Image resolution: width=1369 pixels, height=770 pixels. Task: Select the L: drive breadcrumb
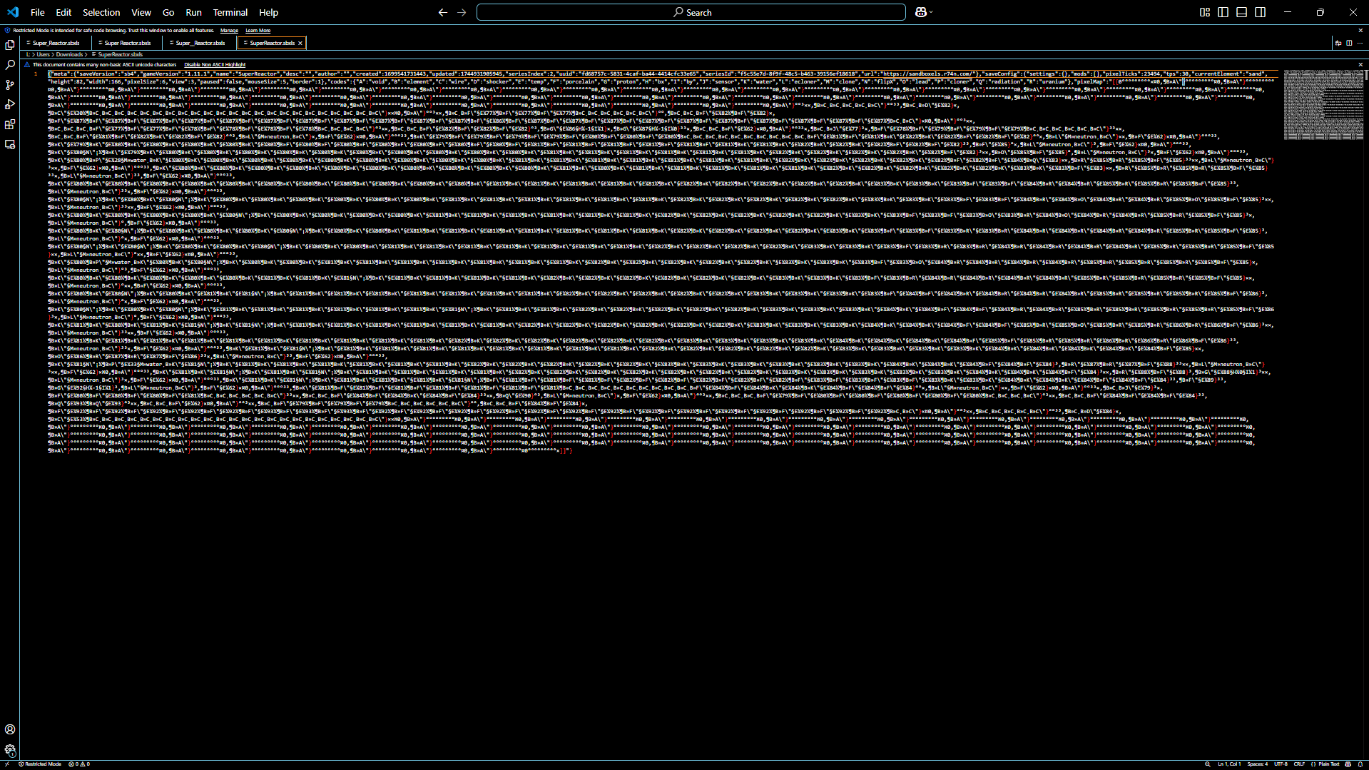(x=28, y=55)
